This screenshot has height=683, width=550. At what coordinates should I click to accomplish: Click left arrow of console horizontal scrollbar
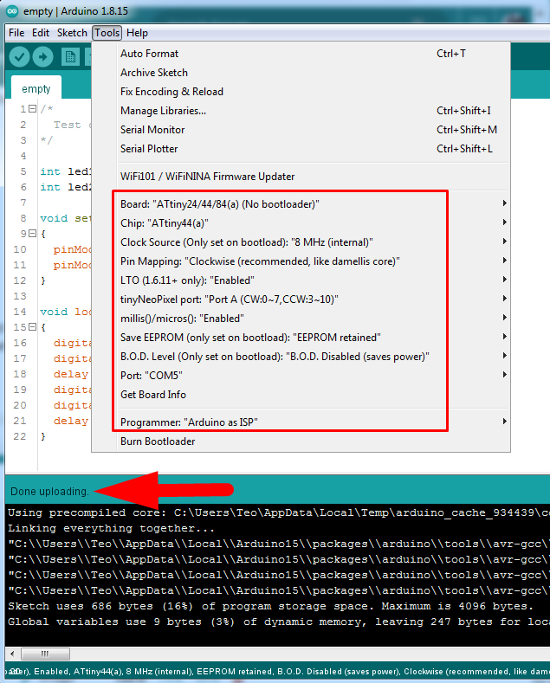pyautogui.click(x=12, y=654)
